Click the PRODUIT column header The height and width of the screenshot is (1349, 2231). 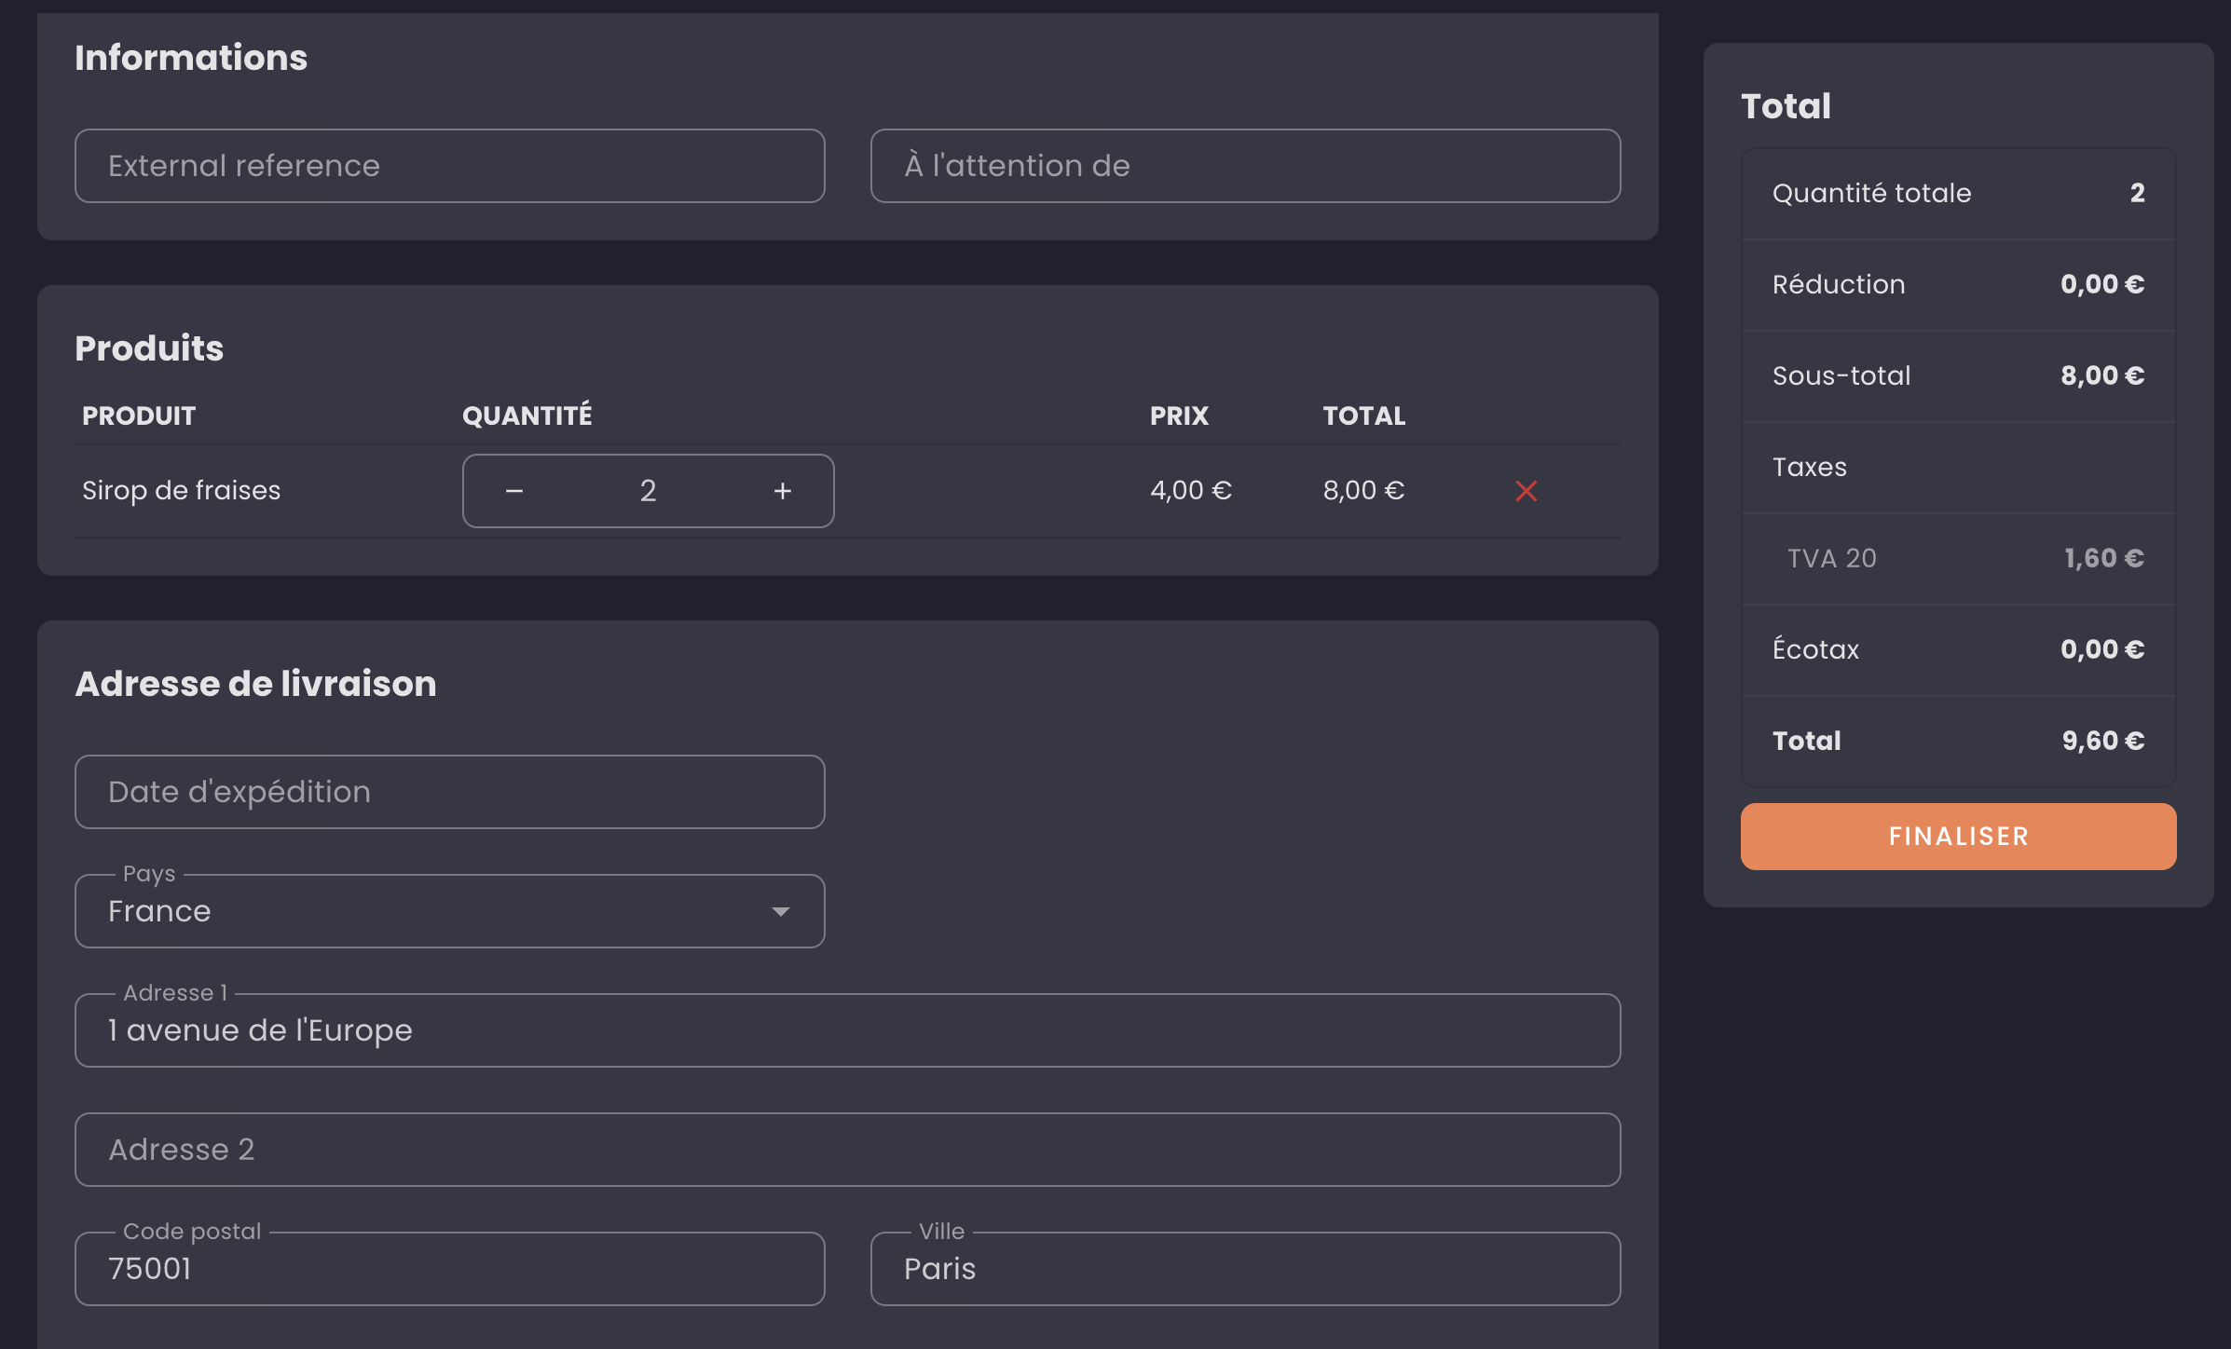click(x=139, y=416)
